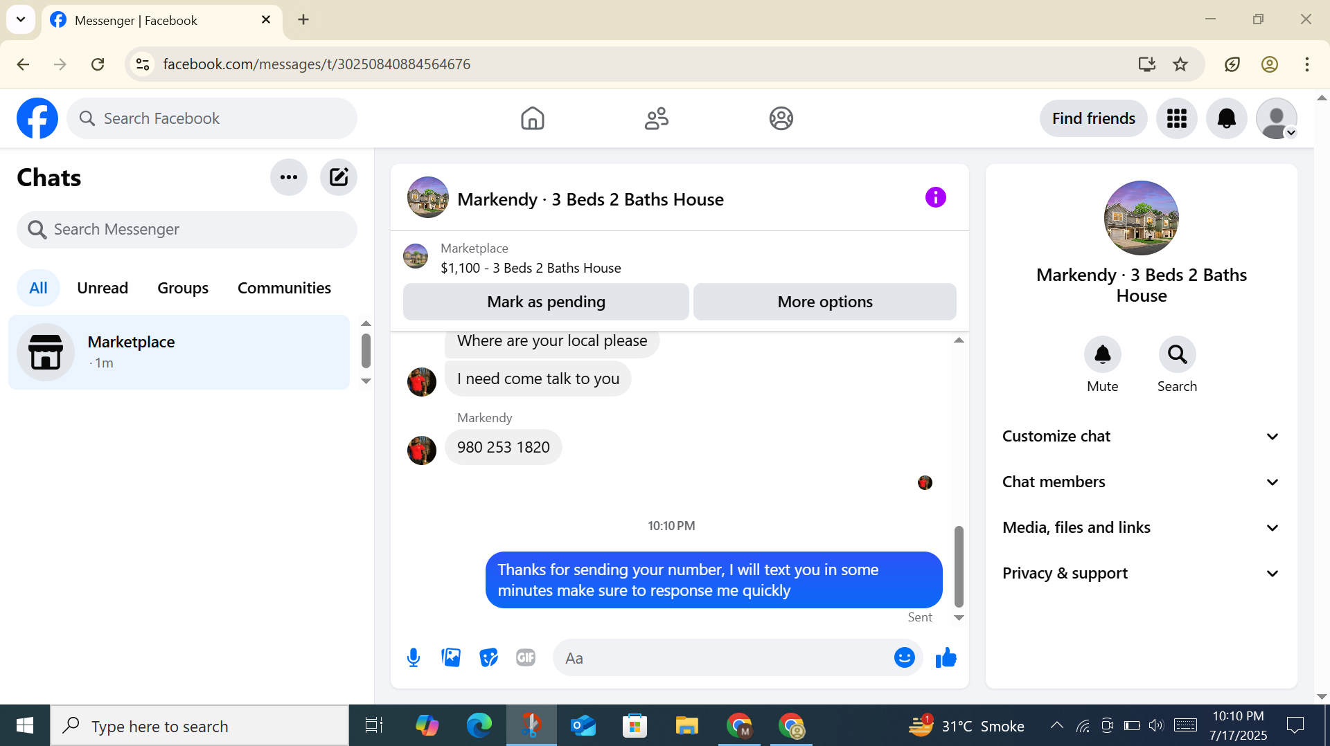Choose a GIF icon
This screenshot has height=746, width=1330.
526,657
